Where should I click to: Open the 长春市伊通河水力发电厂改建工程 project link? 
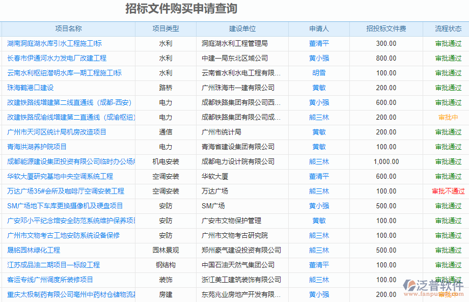pyautogui.click(x=57, y=59)
